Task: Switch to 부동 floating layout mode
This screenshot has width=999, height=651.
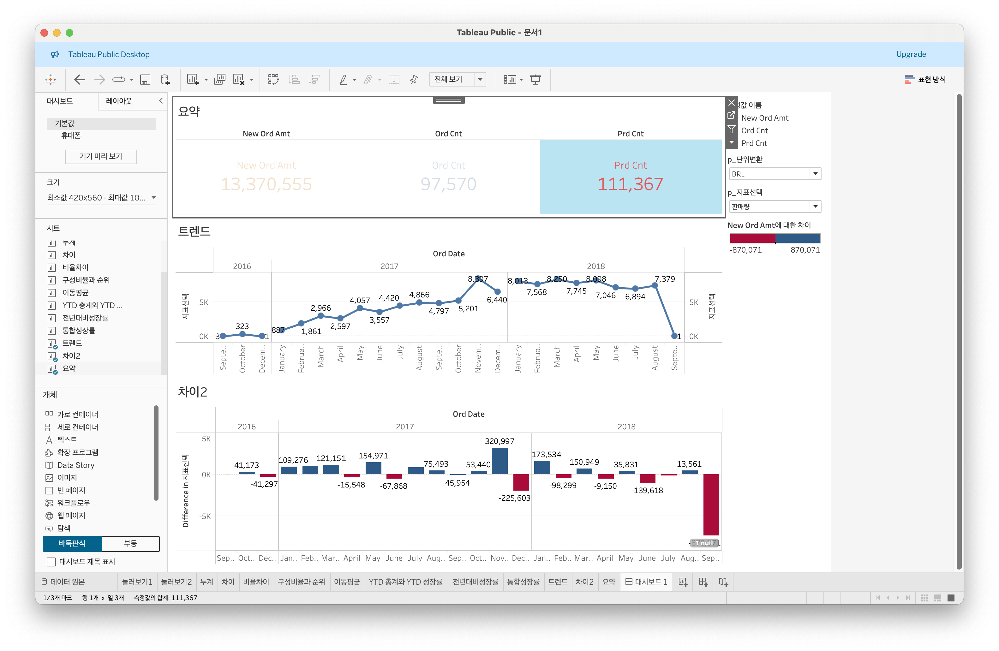Action: tap(130, 543)
